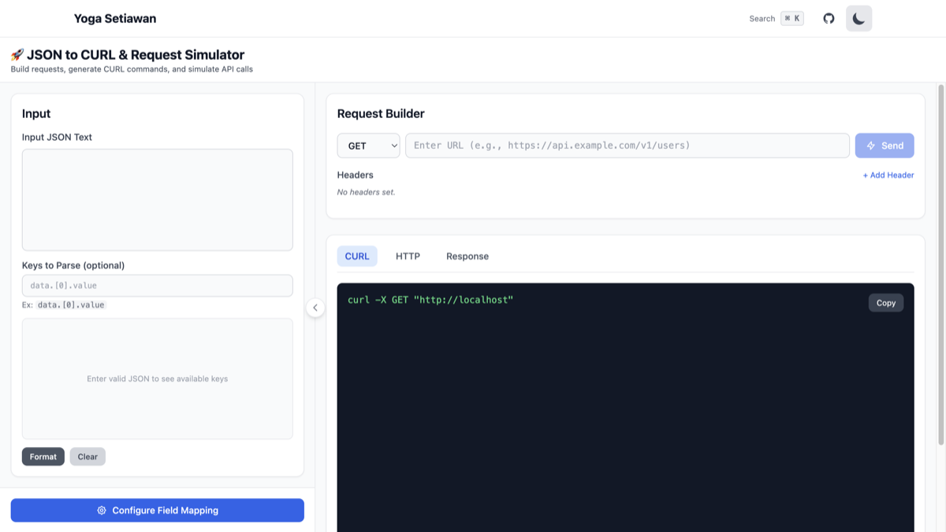Switch to the Response tab

[x=467, y=256]
